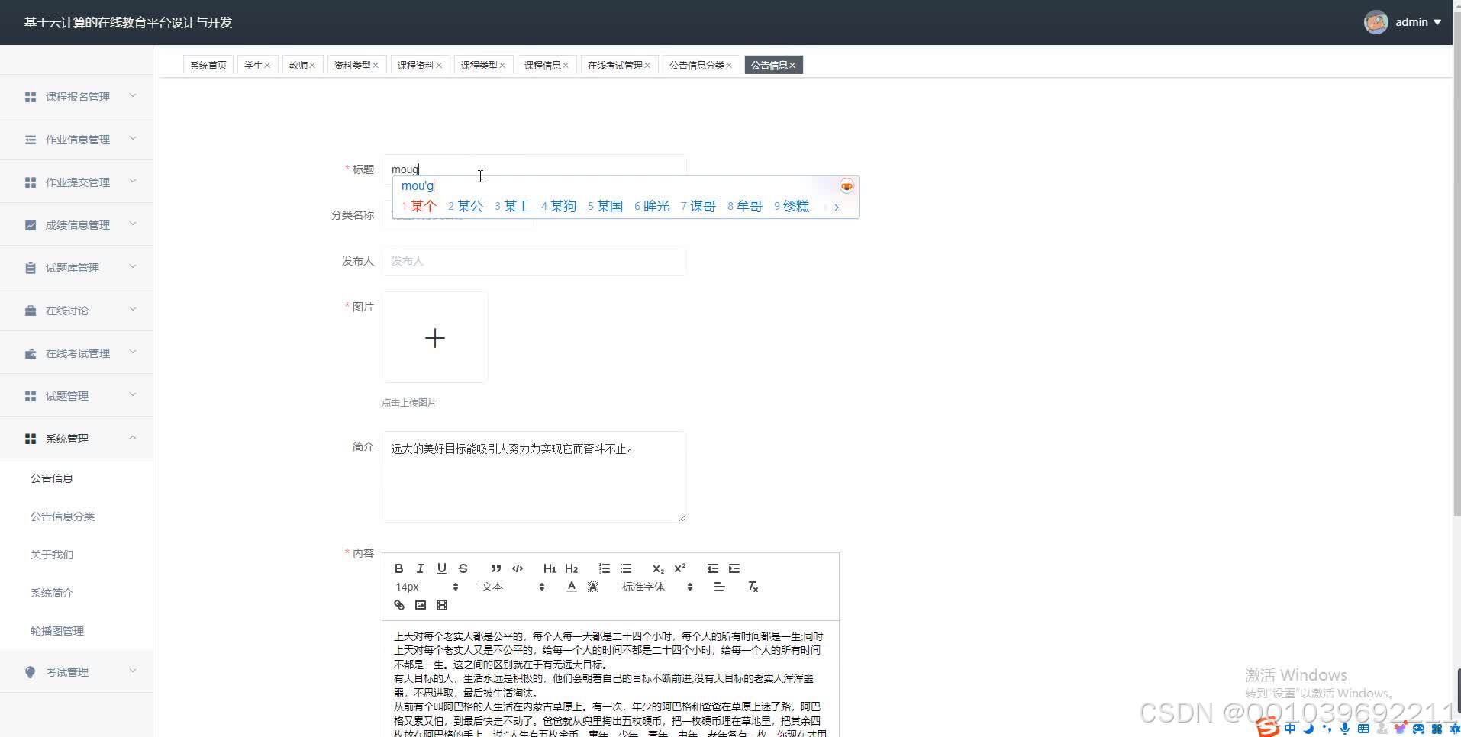1461x737 pixels.
Task: Click into the 简介 textarea
Action: [x=534, y=477]
